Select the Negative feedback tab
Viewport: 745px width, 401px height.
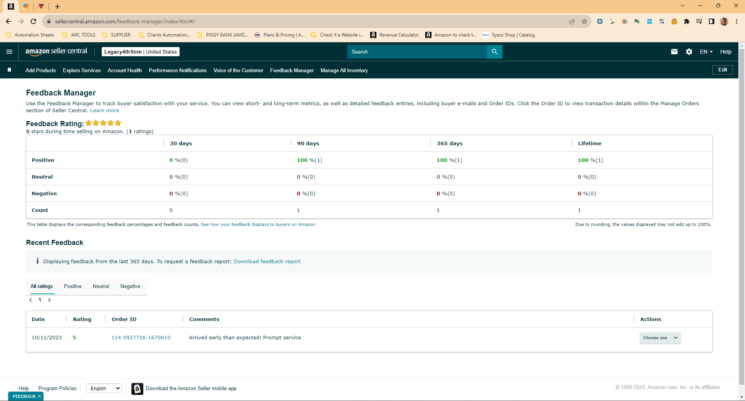[130, 286]
